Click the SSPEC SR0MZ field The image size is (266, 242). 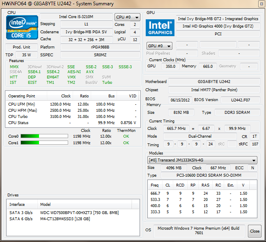coord(100,55)
